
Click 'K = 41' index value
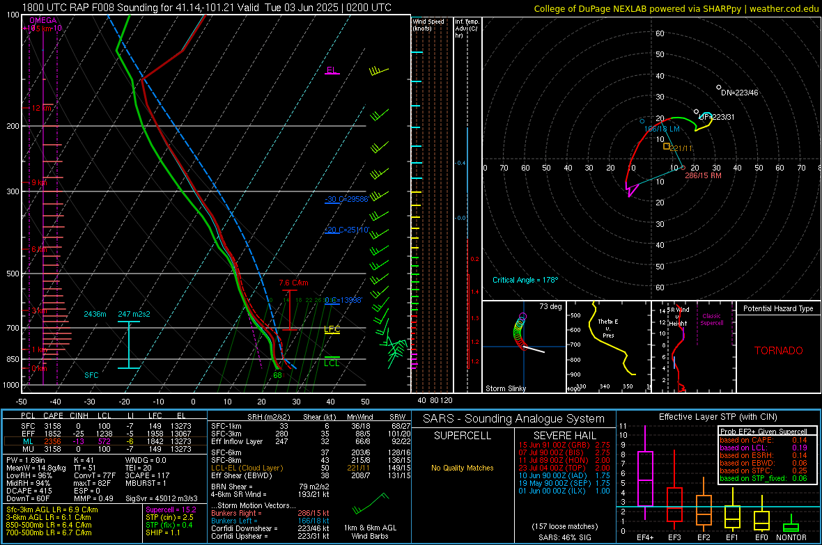click(84, 460)
